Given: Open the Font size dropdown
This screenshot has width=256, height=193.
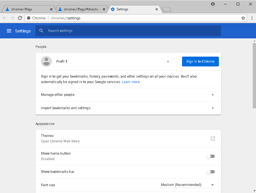Looking at the screenshot, I should click(x=188, y=185).
